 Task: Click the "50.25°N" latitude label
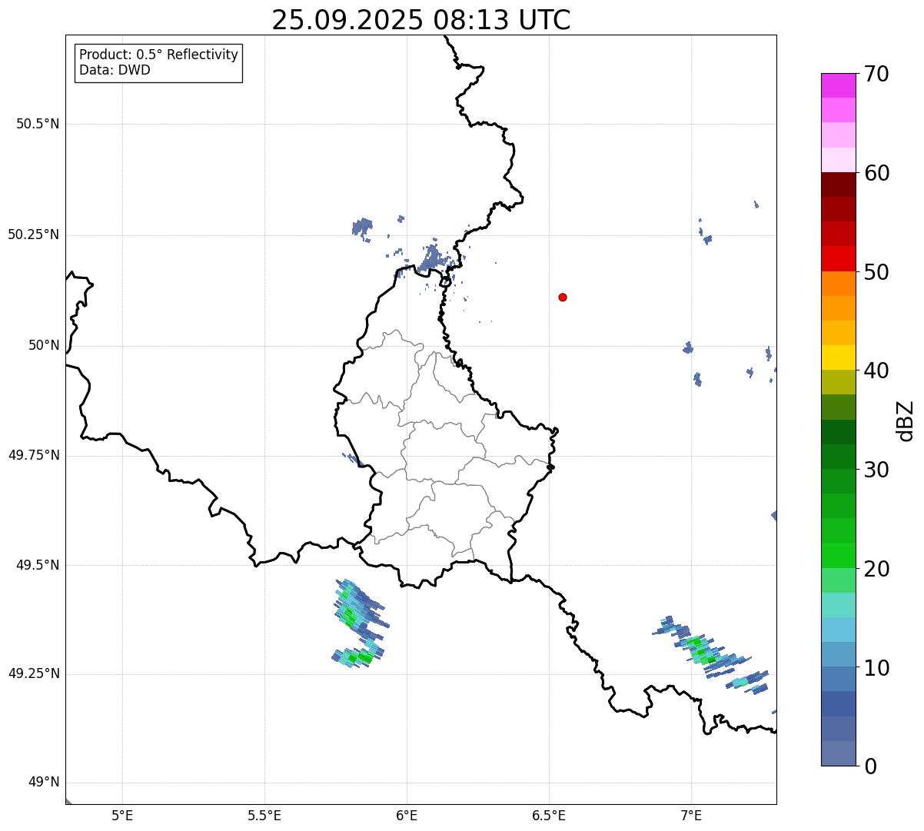coord(33,234)
